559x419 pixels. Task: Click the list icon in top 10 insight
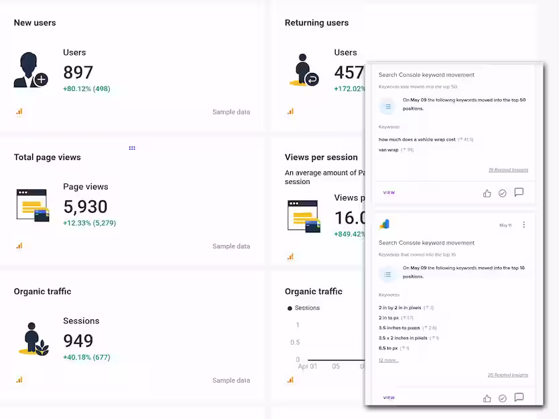[387, 274]
